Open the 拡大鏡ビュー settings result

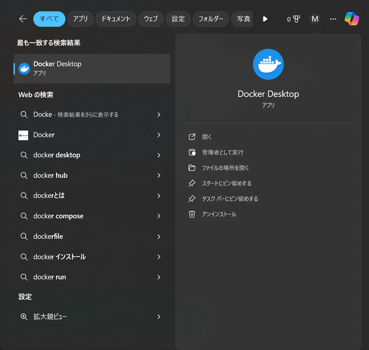[49, 317]
